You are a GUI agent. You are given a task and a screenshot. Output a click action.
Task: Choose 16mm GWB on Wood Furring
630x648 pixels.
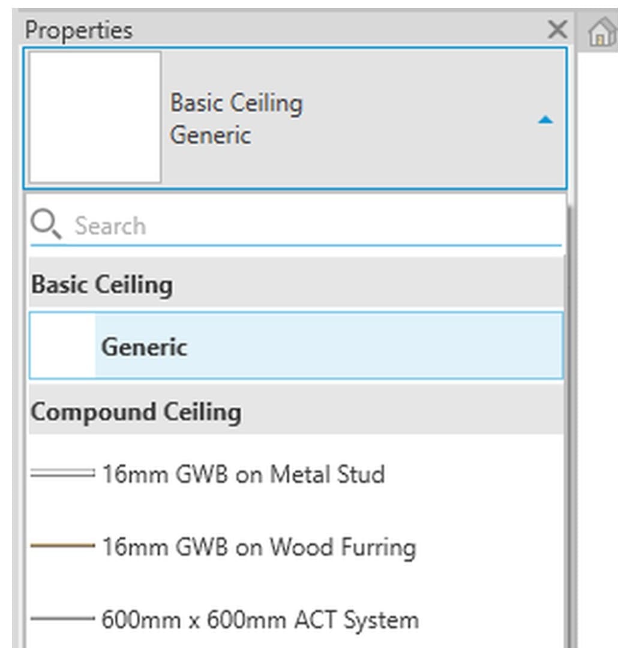[x=296, y=547]
